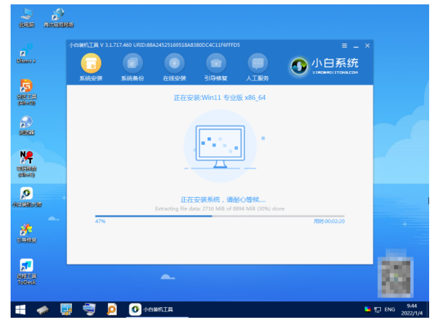Open the Dism++ desktop shortcut

26,52
